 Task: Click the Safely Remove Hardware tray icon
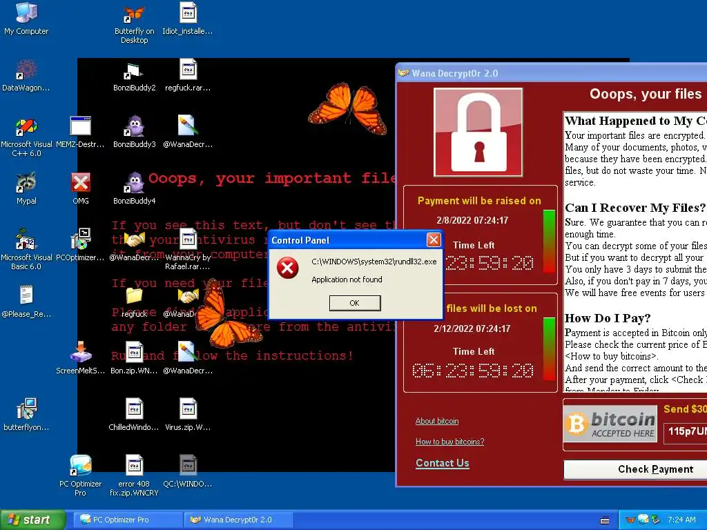[x=656, y=520]
